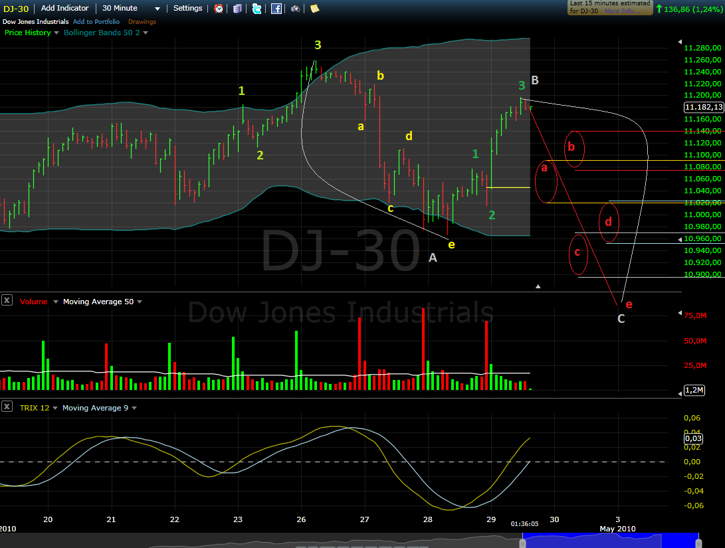The image size is (725, 548).
Task: Open the TRIX 12 dropdown arrow
Action: click(55, 408)
